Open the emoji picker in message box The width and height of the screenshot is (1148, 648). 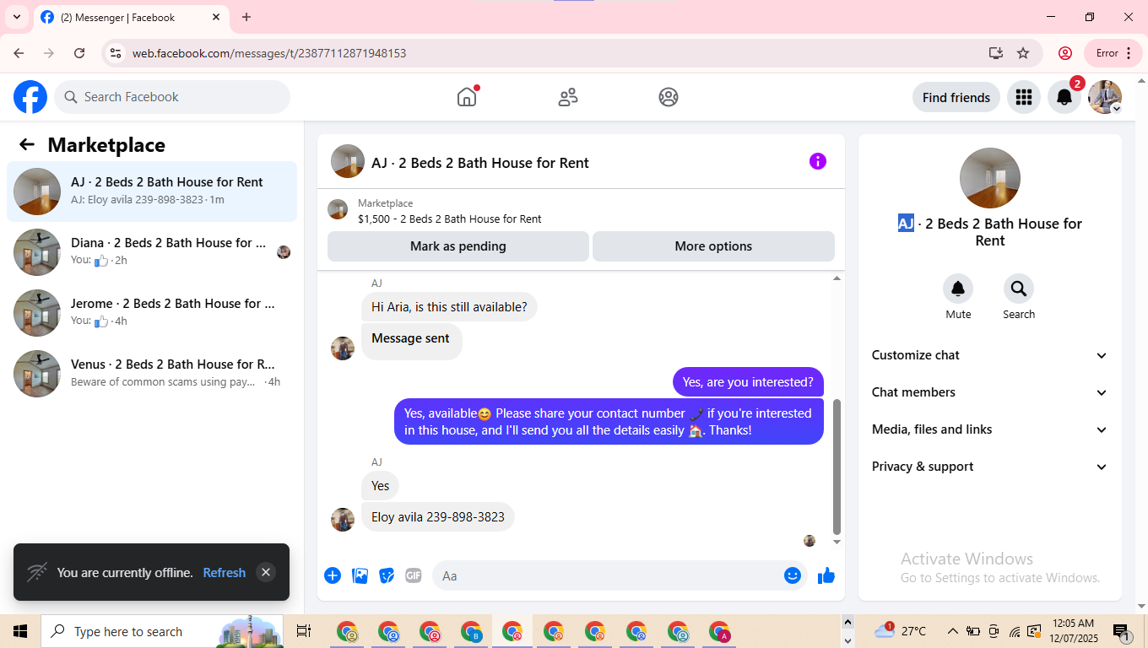click(x=793, y=575)
